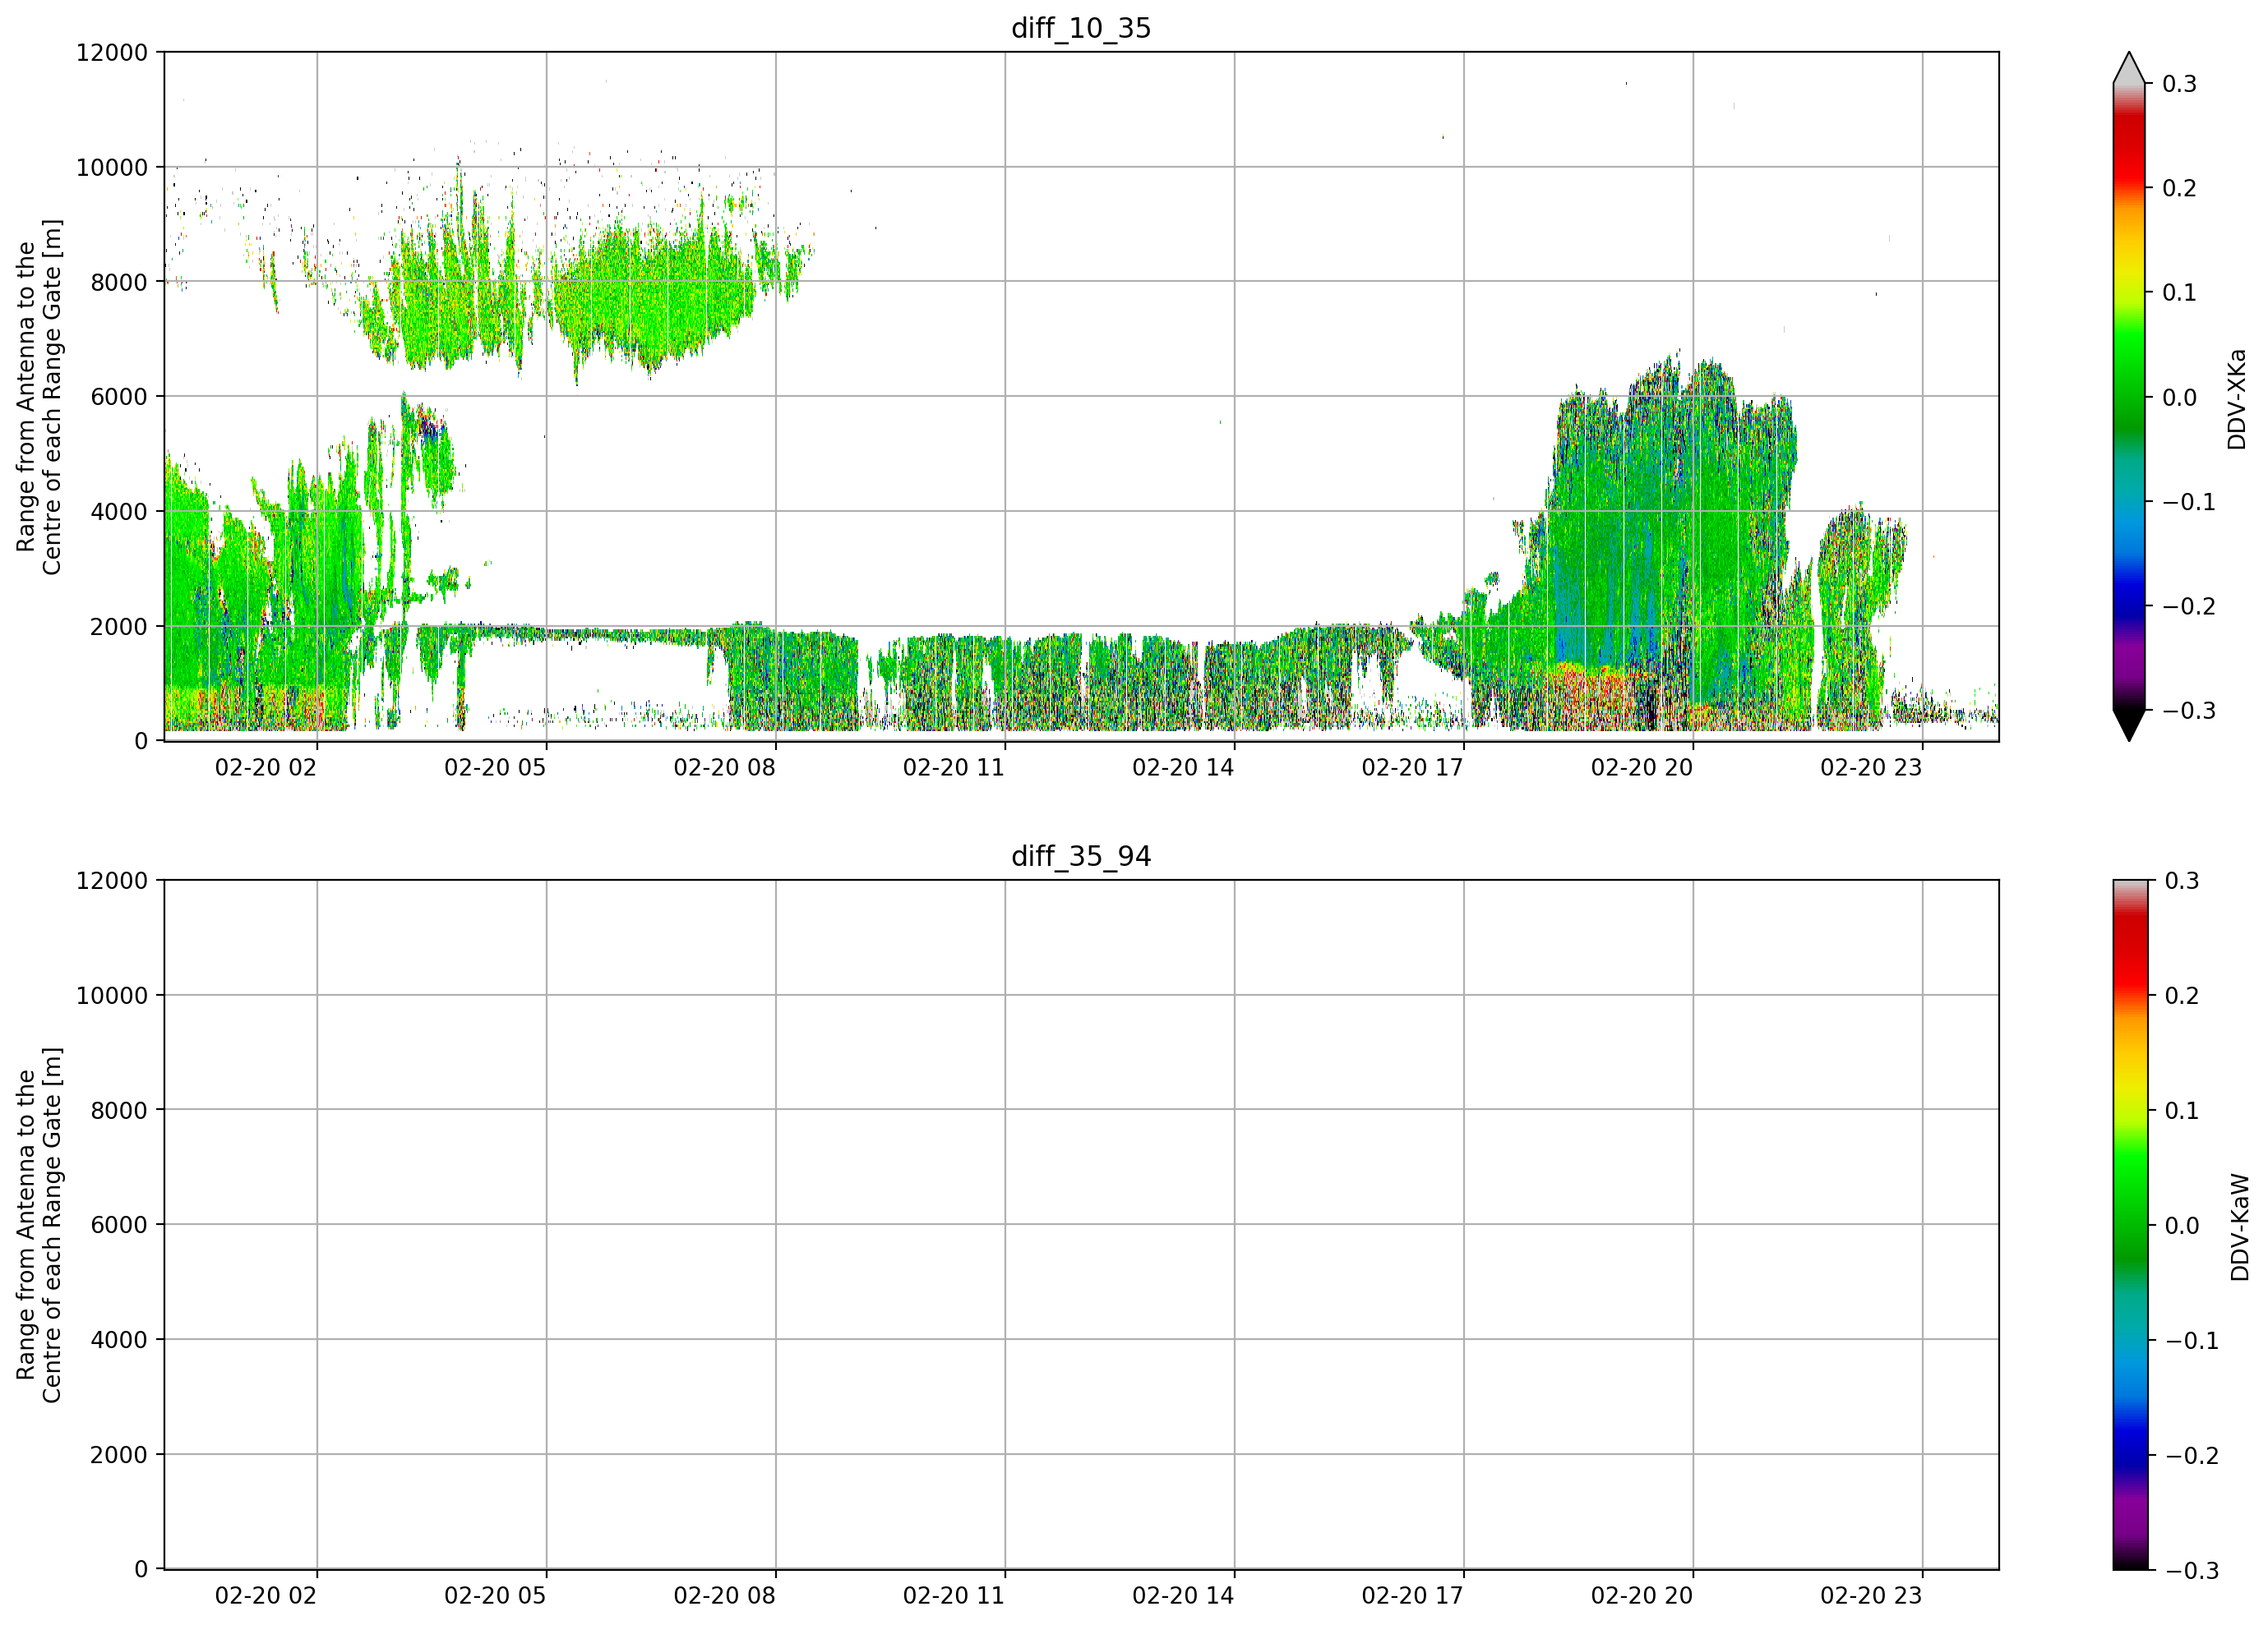Viewport: 2268px width, 1625px height.
Task: Select the "−0.1" tick on the DDV-KaW colorbar
Action: tap(2191, 1342)
